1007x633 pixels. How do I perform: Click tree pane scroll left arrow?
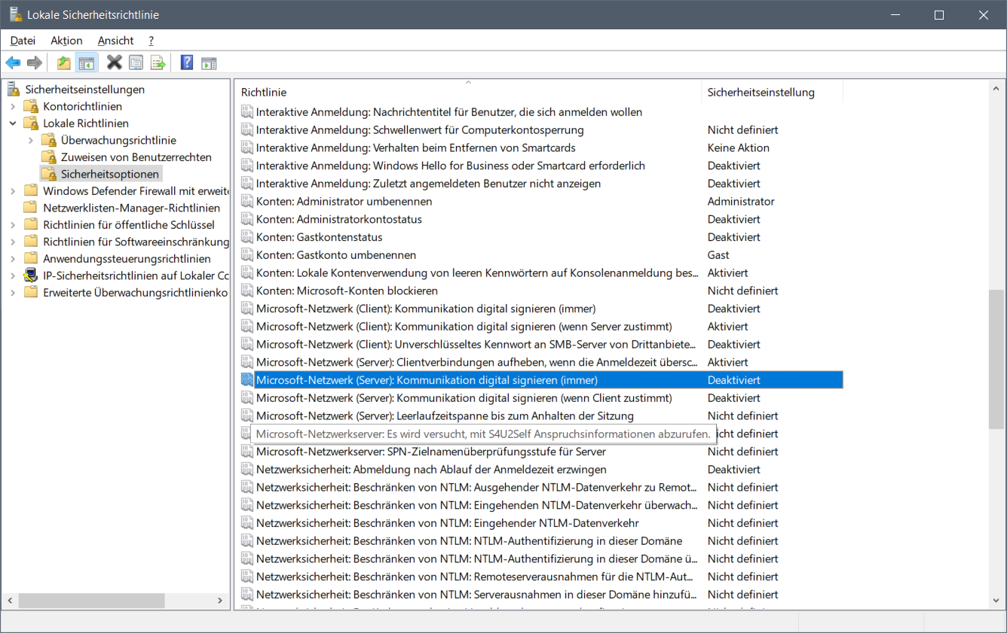pos(10,601)
